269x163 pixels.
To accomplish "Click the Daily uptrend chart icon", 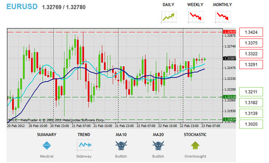I will pos(169,17).
